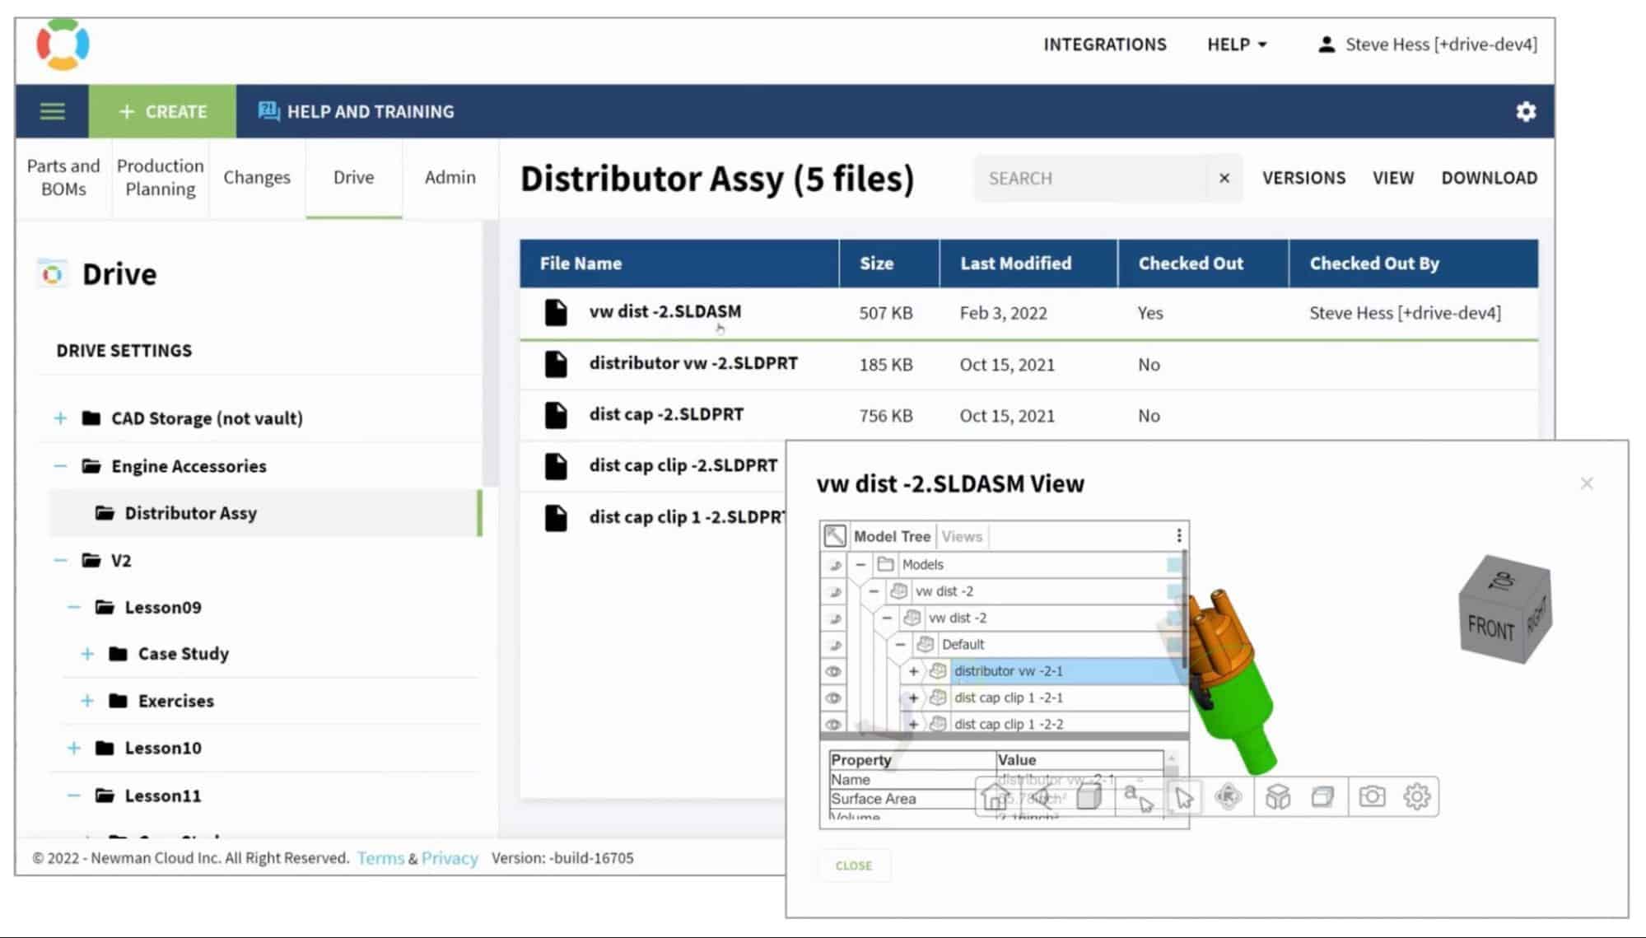1646x938 pixels.
Task: Click the user account icon
Action: click(x=1326, y=44)
